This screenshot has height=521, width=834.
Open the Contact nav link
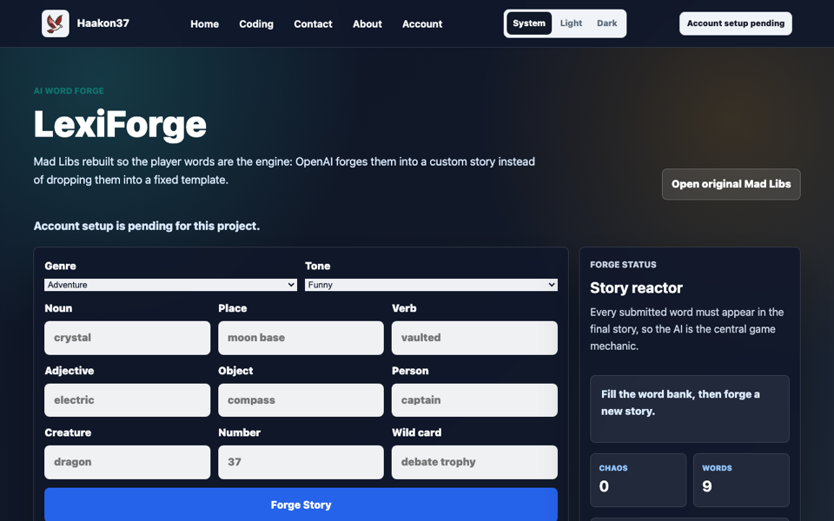click(313, 24)
